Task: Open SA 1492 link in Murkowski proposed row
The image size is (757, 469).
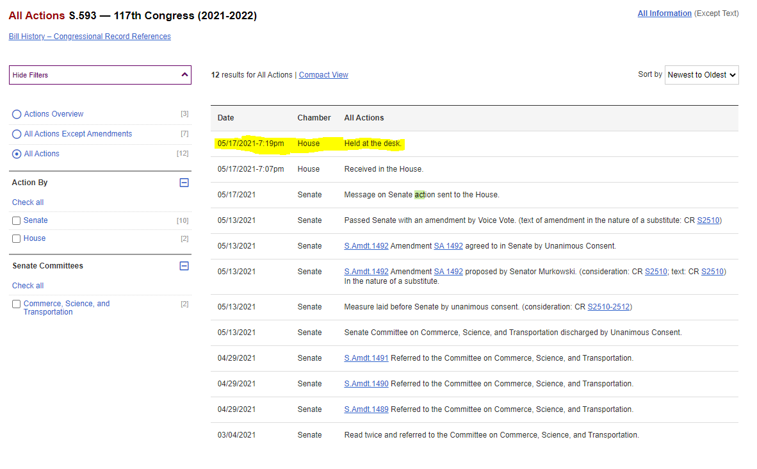Action: (x=448, y=272)
